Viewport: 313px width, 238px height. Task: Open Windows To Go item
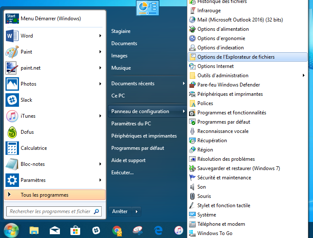click(x=248, y=233)
